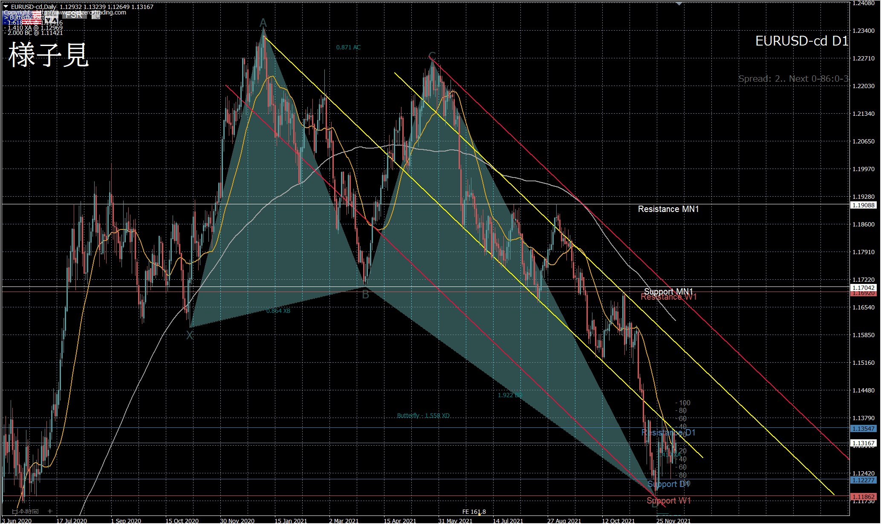Viewport: 881px width, 524px height.
Task: Click pattern point A label
Action: click(x=263, y=23)
